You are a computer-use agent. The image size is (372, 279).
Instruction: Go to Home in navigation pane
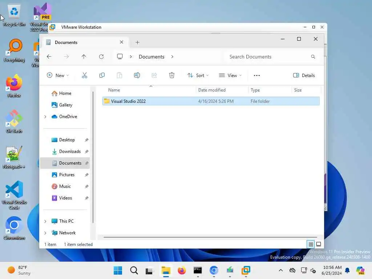[x=65, y=93]
